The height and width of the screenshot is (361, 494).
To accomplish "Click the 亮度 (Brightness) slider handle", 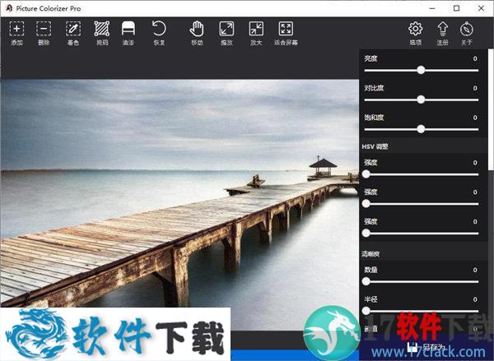I will pyautogui.click(x=421, y=70).
